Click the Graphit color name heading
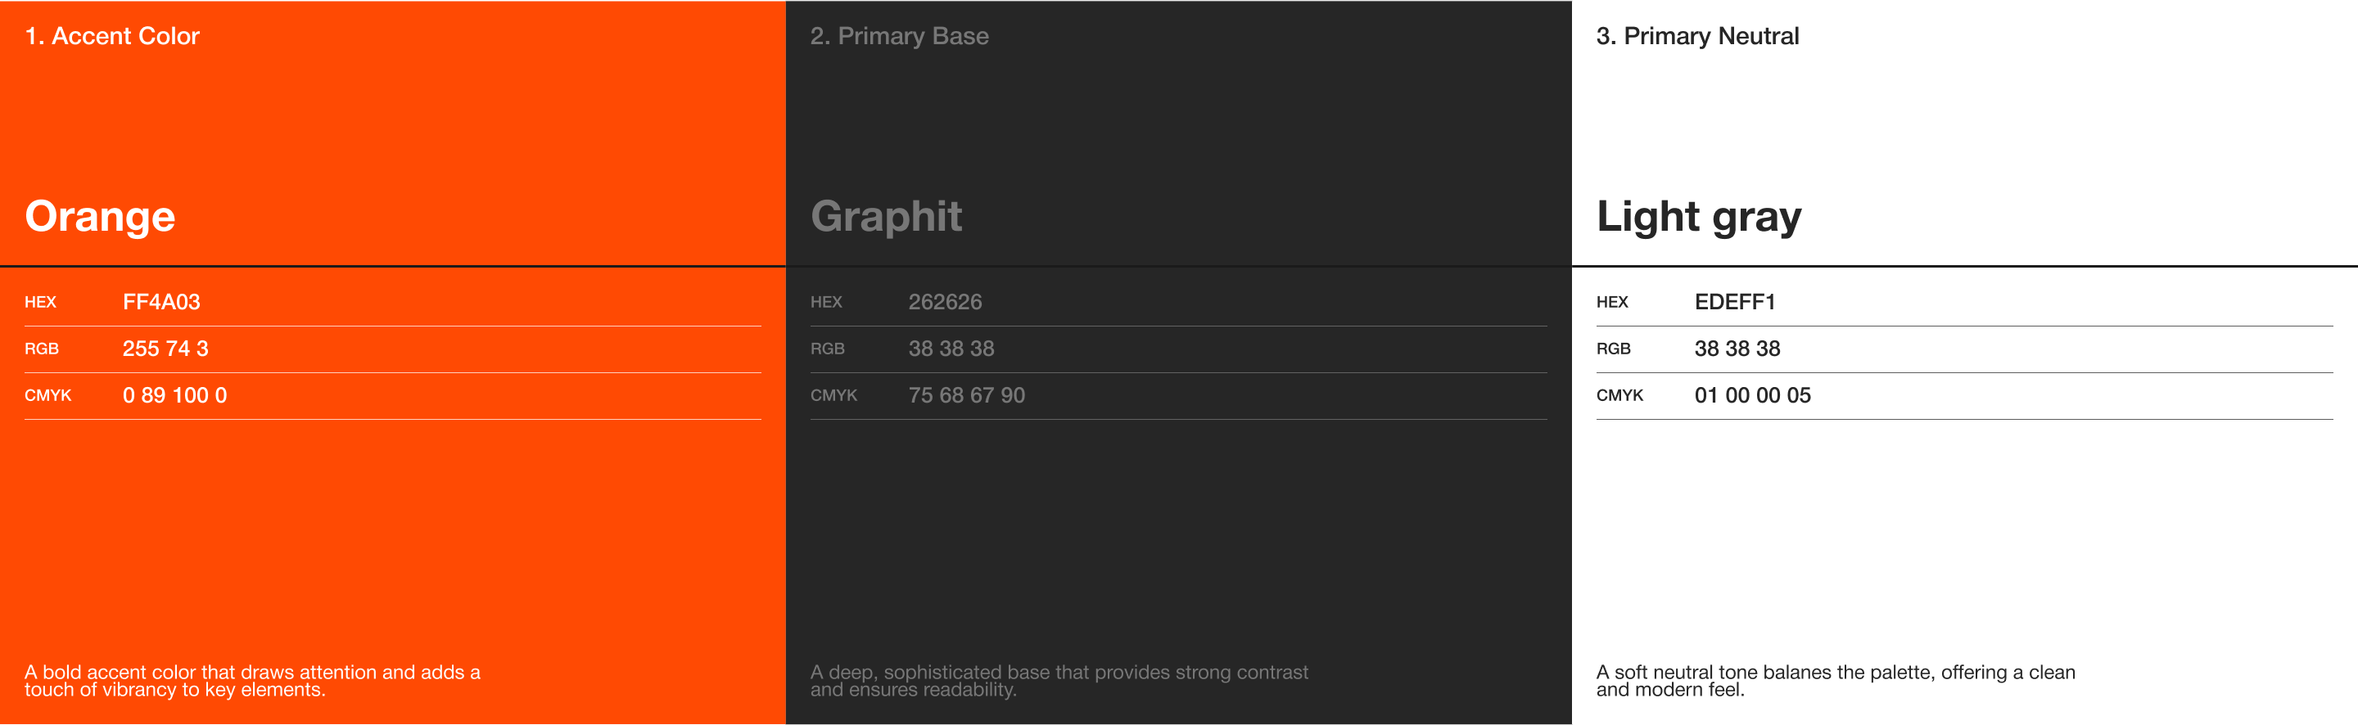Image resolution: width=2358 pixels, height=725 pixels. coord(886,217)
